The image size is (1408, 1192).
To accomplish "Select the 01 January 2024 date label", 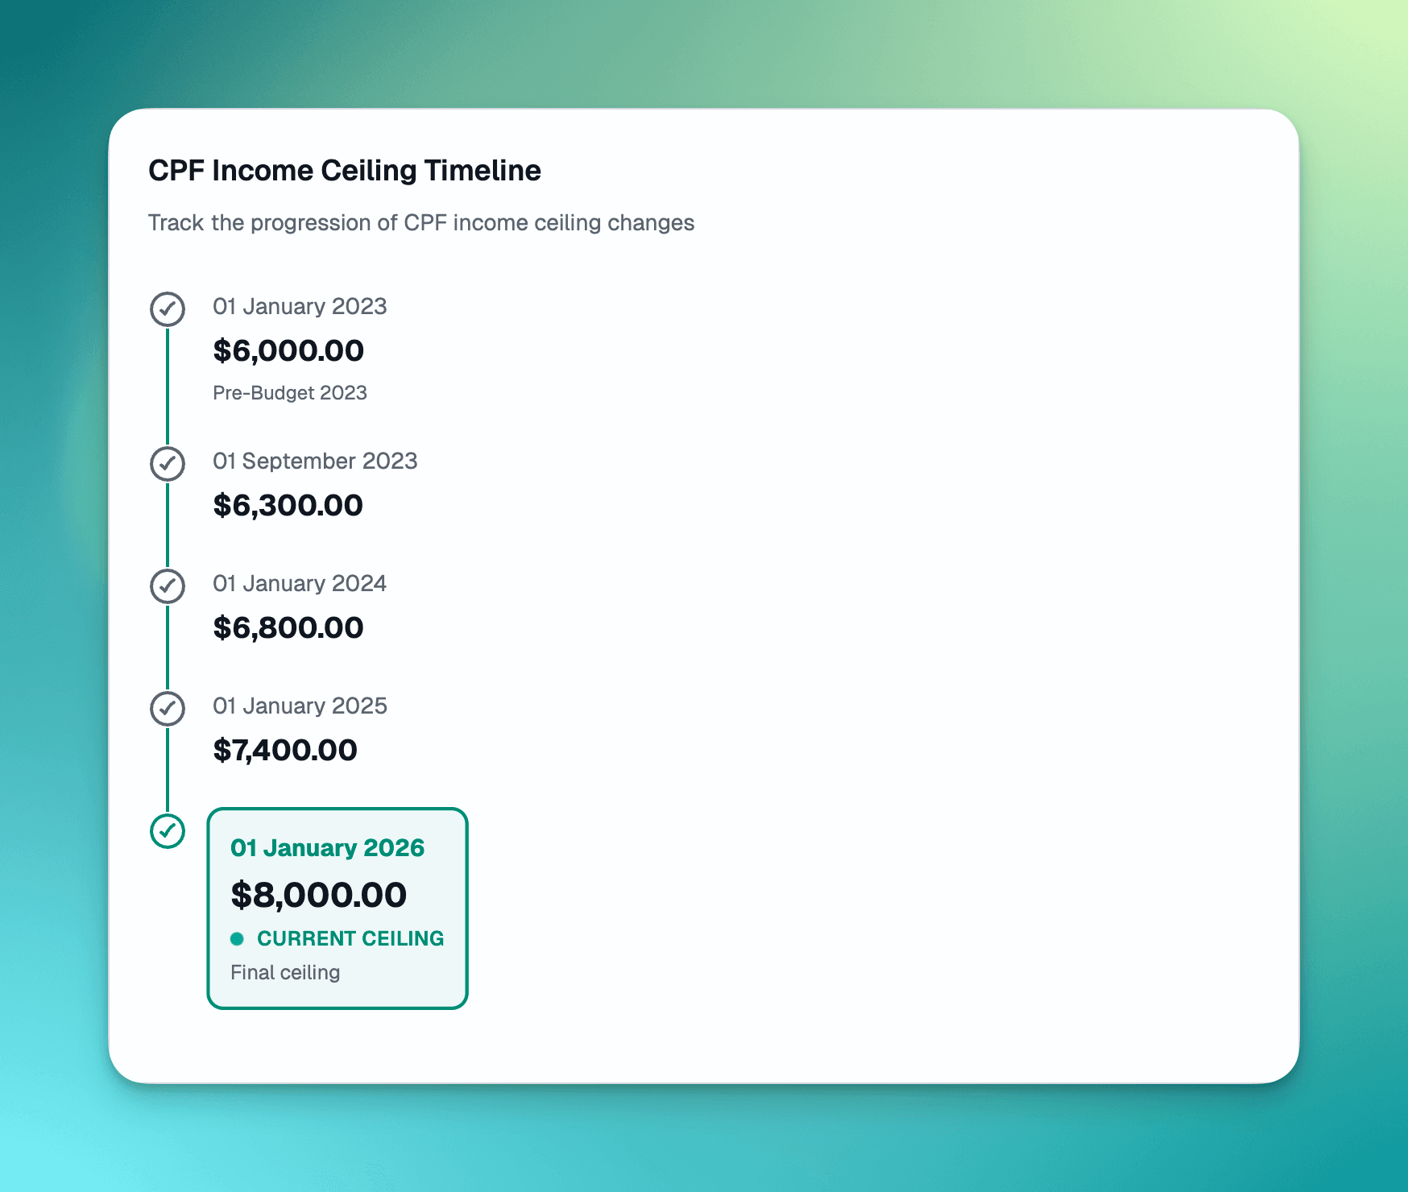I will point(300,584).
